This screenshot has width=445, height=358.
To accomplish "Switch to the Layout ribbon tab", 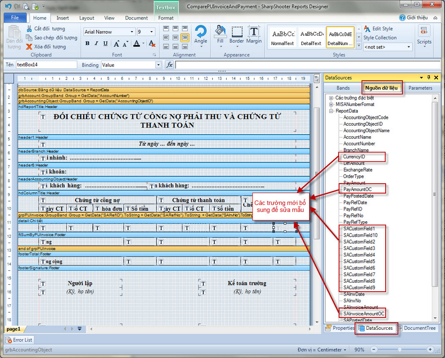I will [x=87, y=18].
